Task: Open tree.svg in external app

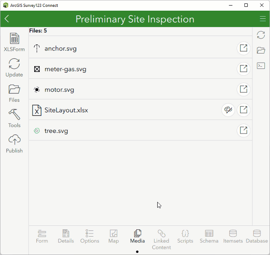Action: coord(244,130)
